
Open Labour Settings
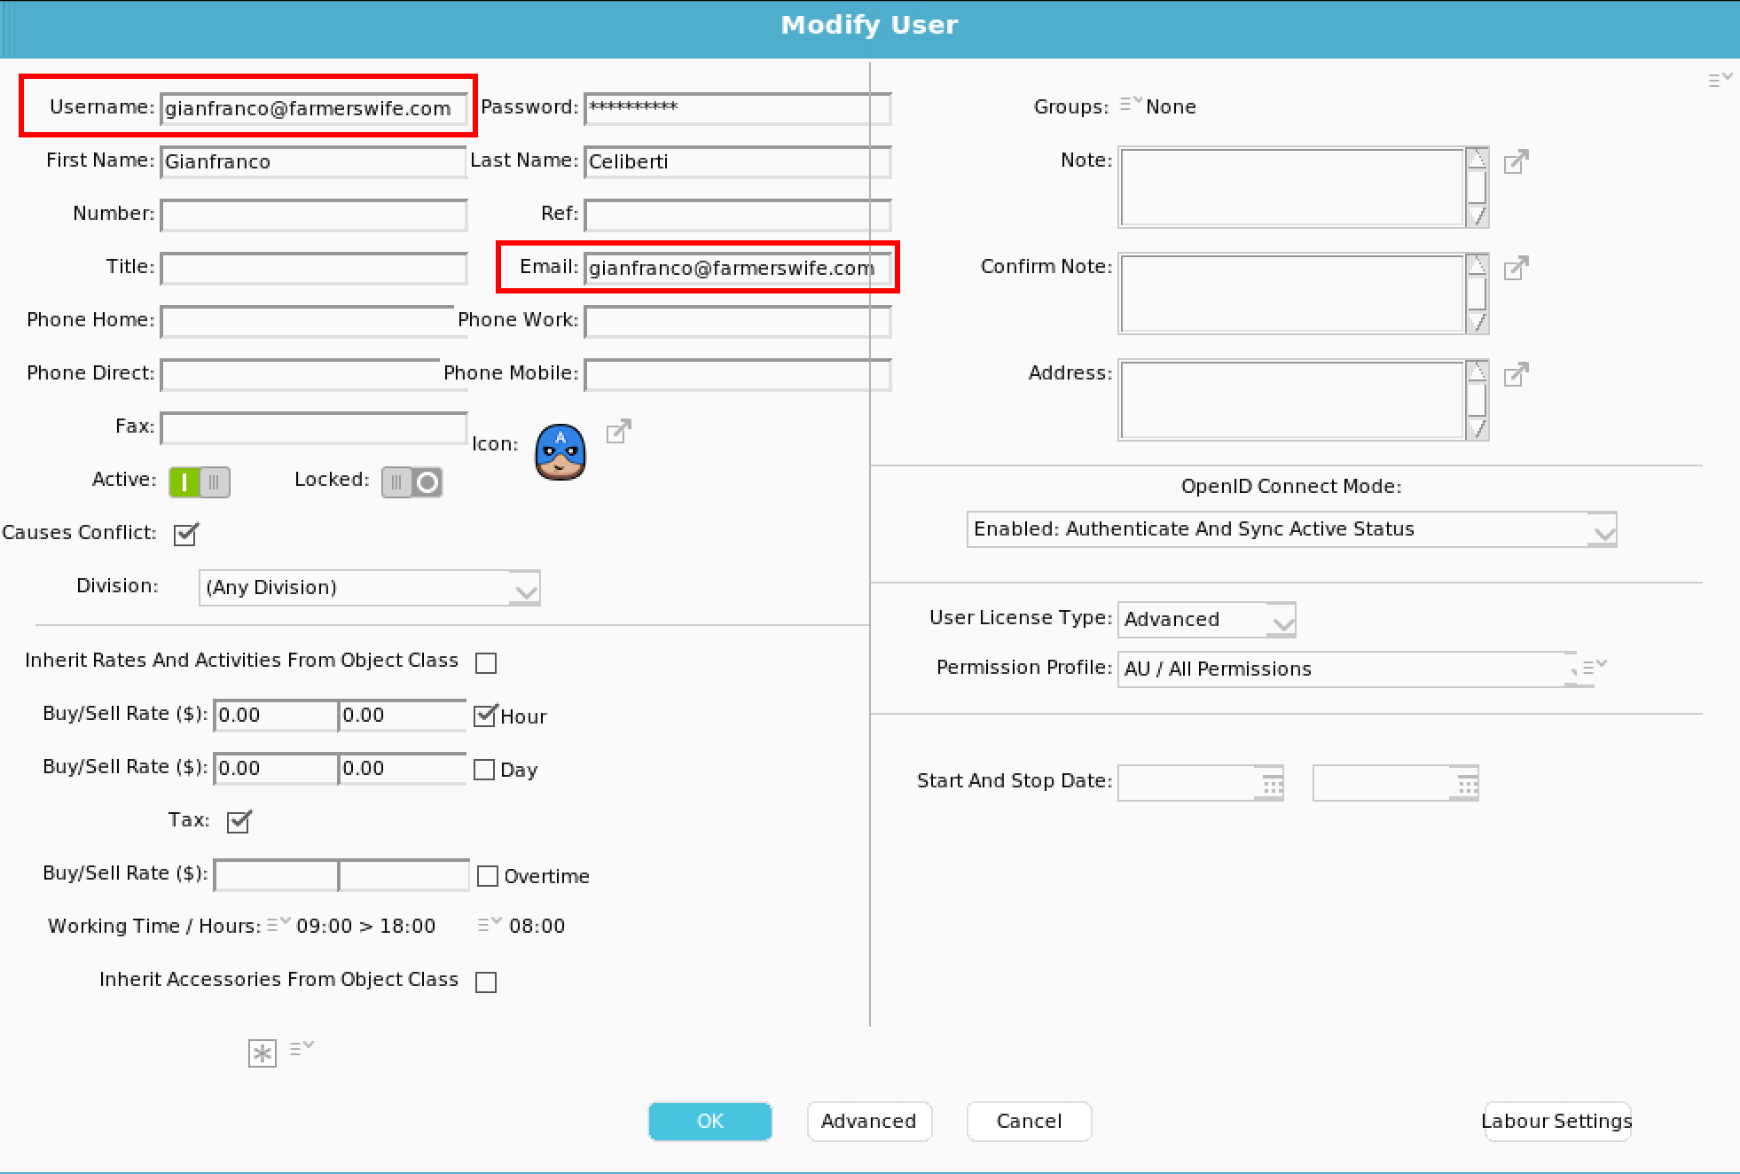(1556, 1121)
